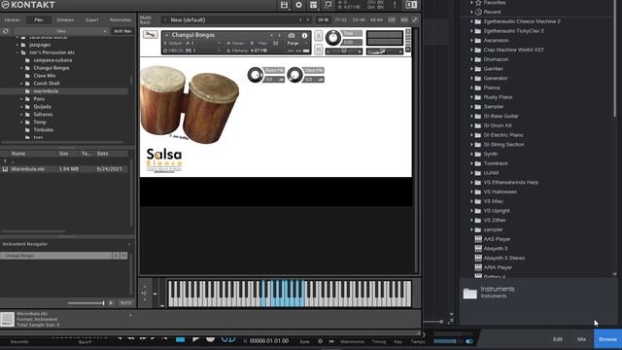This screenshot has height=350, width=622.
Task: Toggle the M mute button on instrument
Action: point(318,50)
